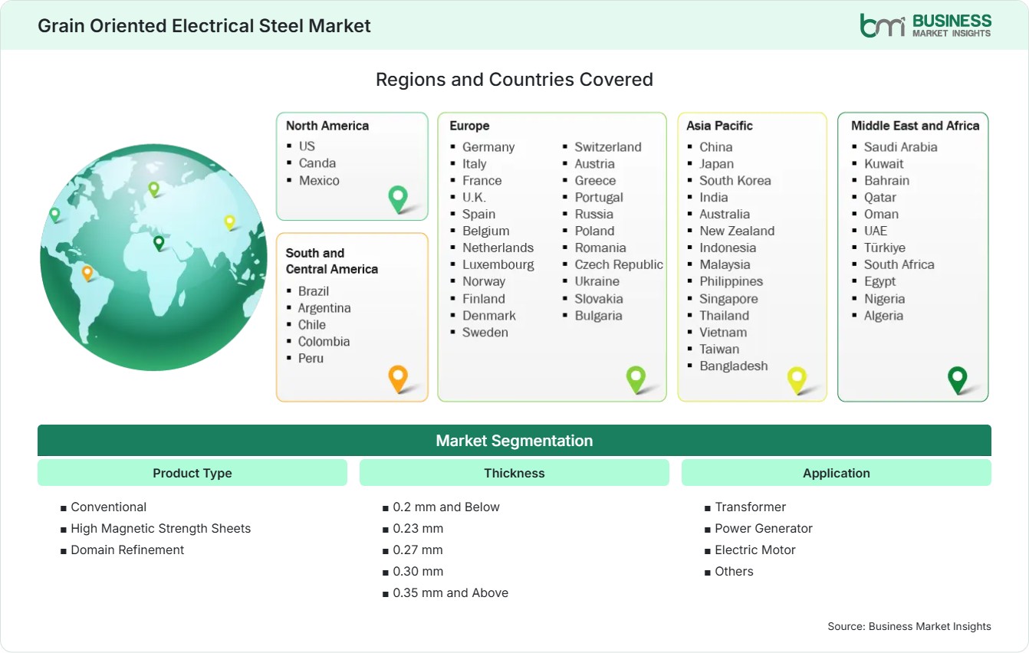Click the North America heading

327,126
